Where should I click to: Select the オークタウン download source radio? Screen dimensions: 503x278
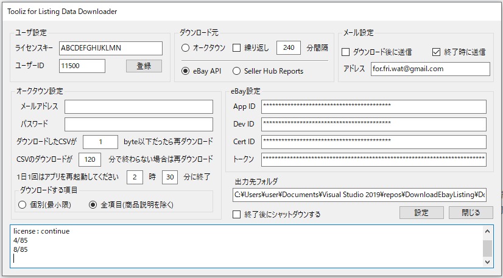tap(186, 48)
